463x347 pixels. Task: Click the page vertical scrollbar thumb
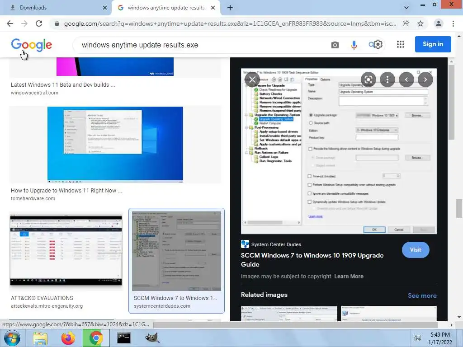tap(459, 208)
